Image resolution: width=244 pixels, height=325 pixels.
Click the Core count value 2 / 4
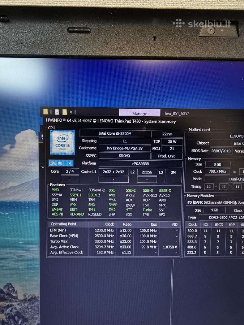tap(70, 172)
